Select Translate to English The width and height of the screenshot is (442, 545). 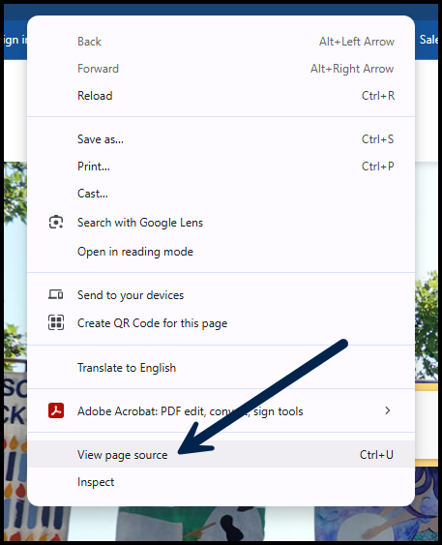221,368
